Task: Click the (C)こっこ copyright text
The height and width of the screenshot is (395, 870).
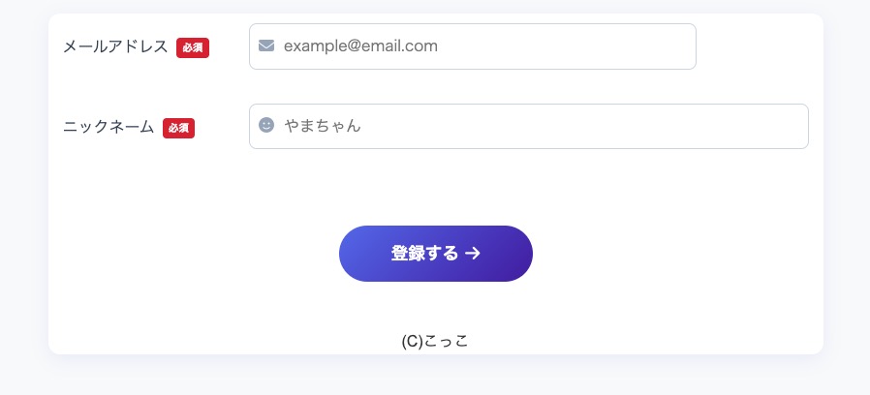Action: (435, 341)
